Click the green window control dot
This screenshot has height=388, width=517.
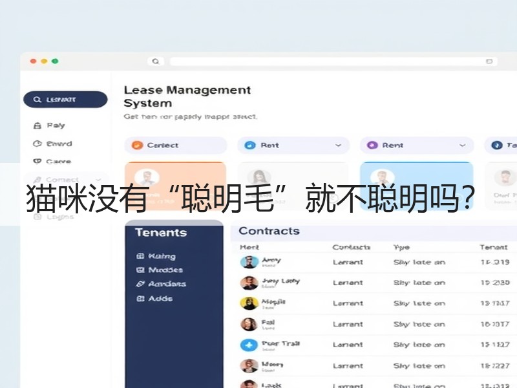pyautogui.click(x=55, y=61)
